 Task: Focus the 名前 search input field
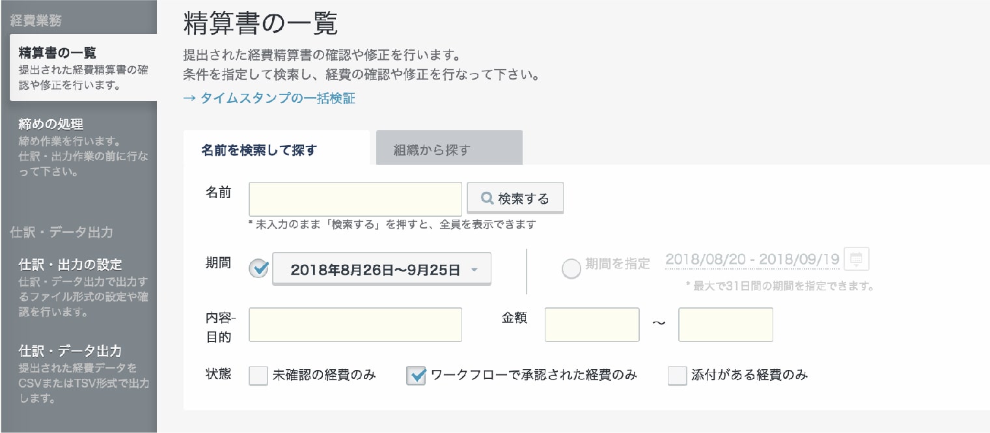(x=355, y=199)
